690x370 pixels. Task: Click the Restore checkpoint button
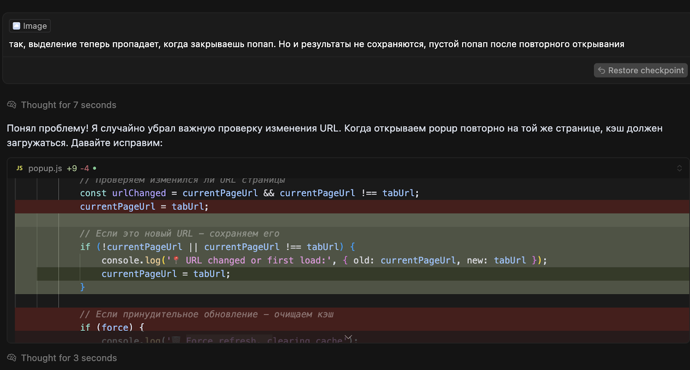[640, 70]
